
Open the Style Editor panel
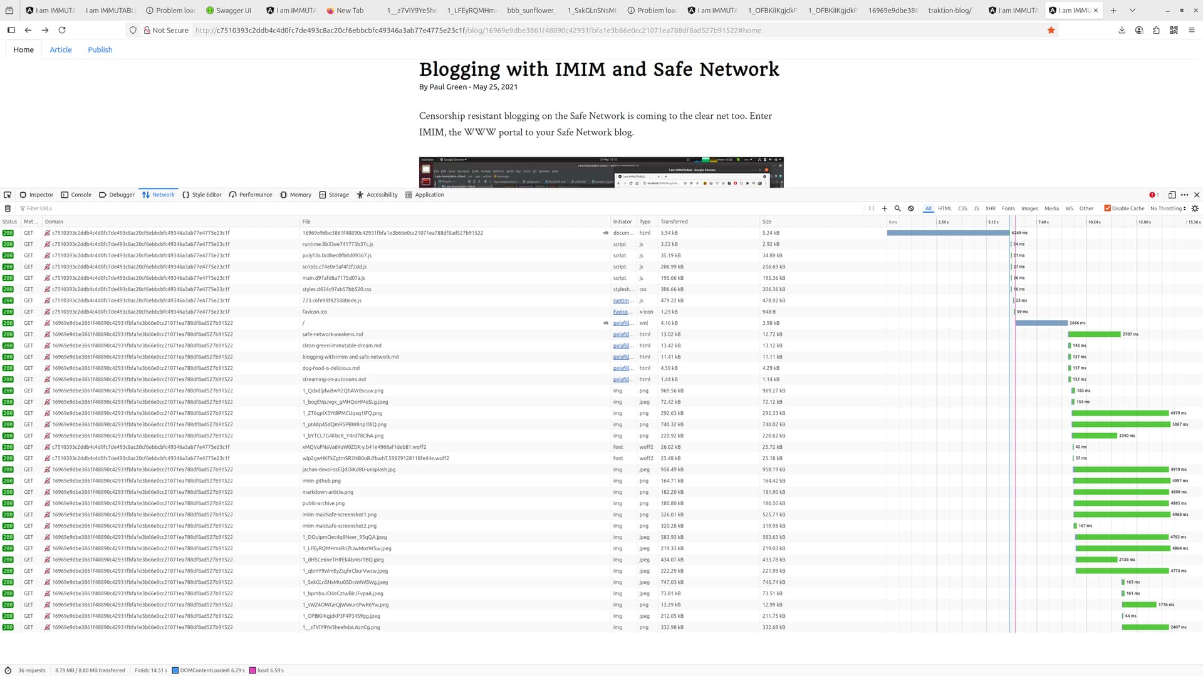202,195
